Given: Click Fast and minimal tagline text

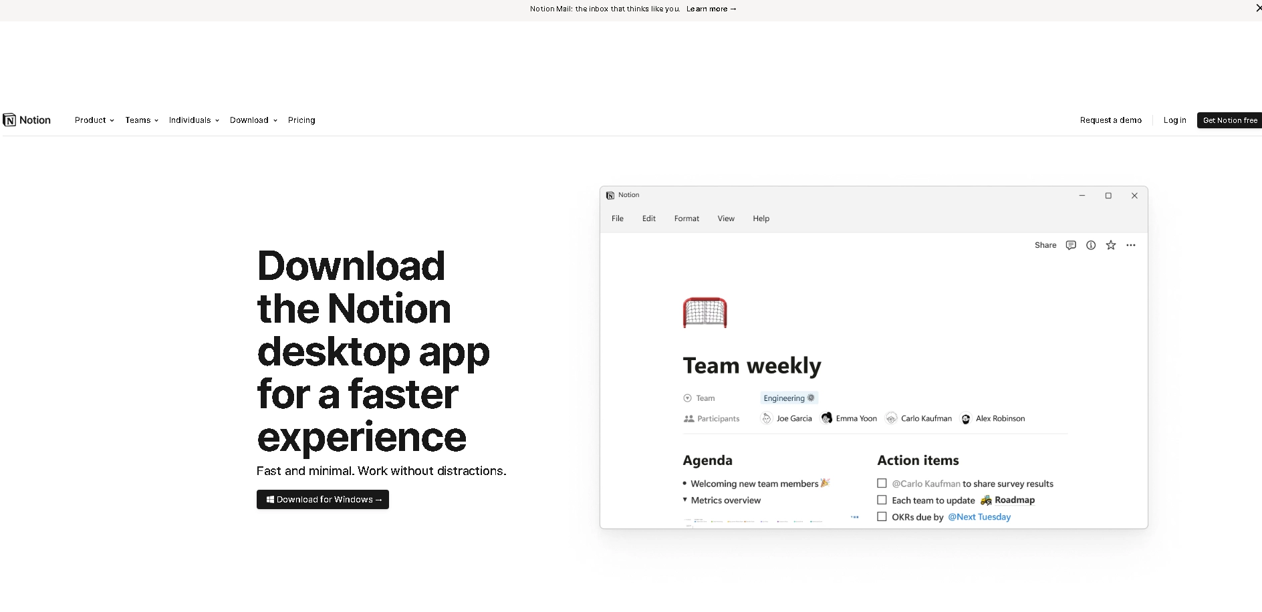Looking at the screenshot, I should click(381, 471).
